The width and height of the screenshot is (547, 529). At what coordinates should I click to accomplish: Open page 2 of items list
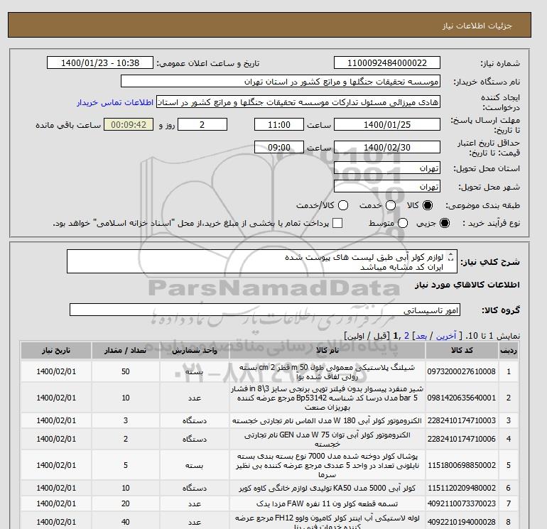click(x=407, y=336)
